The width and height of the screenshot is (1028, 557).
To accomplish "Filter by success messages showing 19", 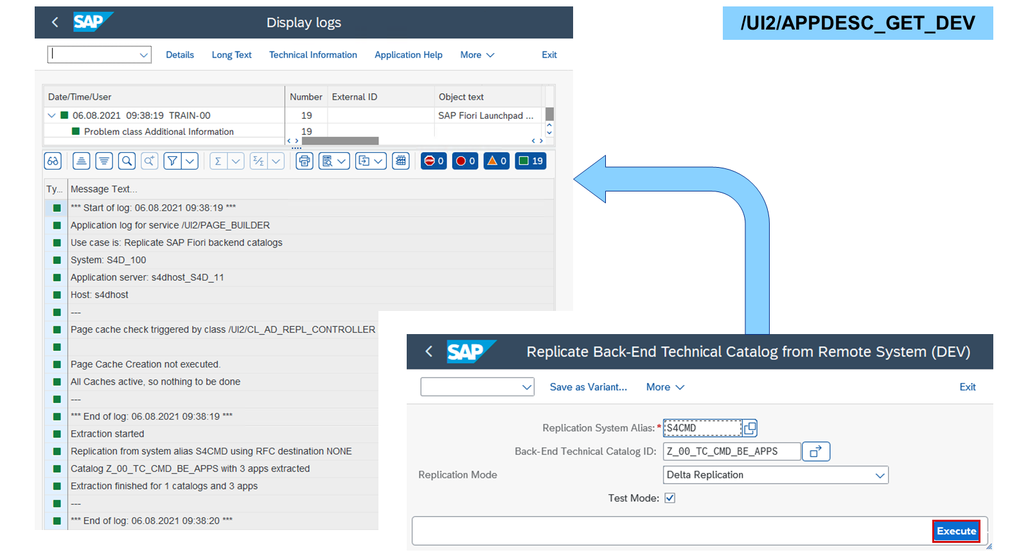I will tap(531, 161).
